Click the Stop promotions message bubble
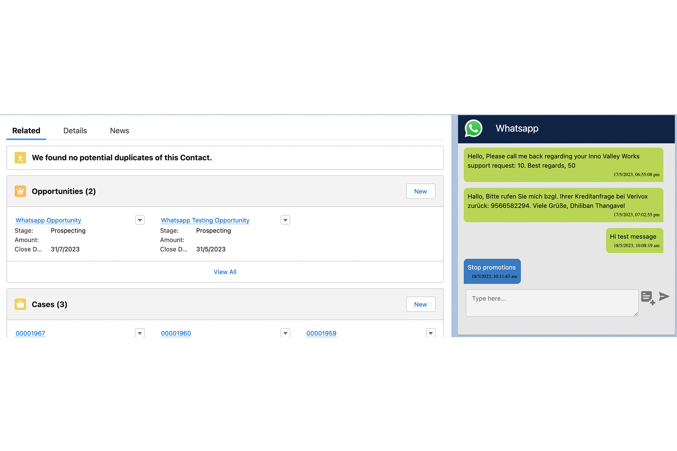The width and height of the screenshot is (677, 451). (492, 271)
